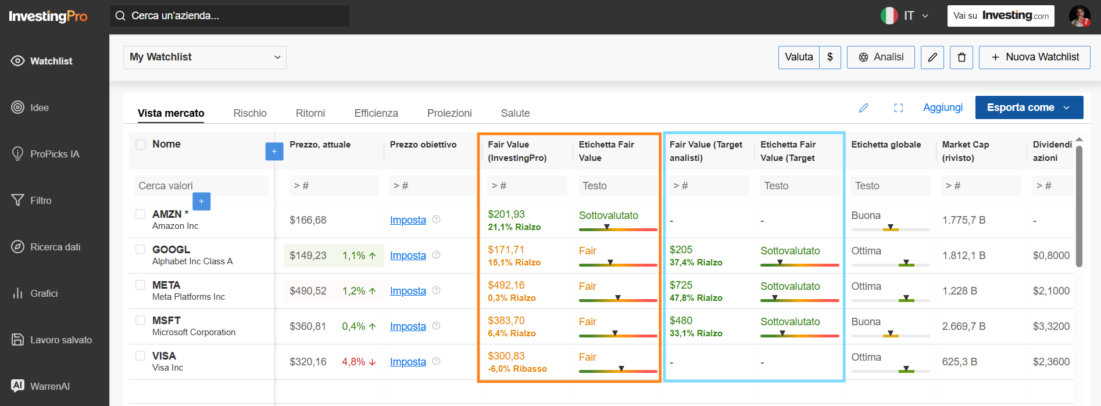Click the META ticker name
Image resolution: width=1101 pixels, height=406 pixels.
(166, 285)
